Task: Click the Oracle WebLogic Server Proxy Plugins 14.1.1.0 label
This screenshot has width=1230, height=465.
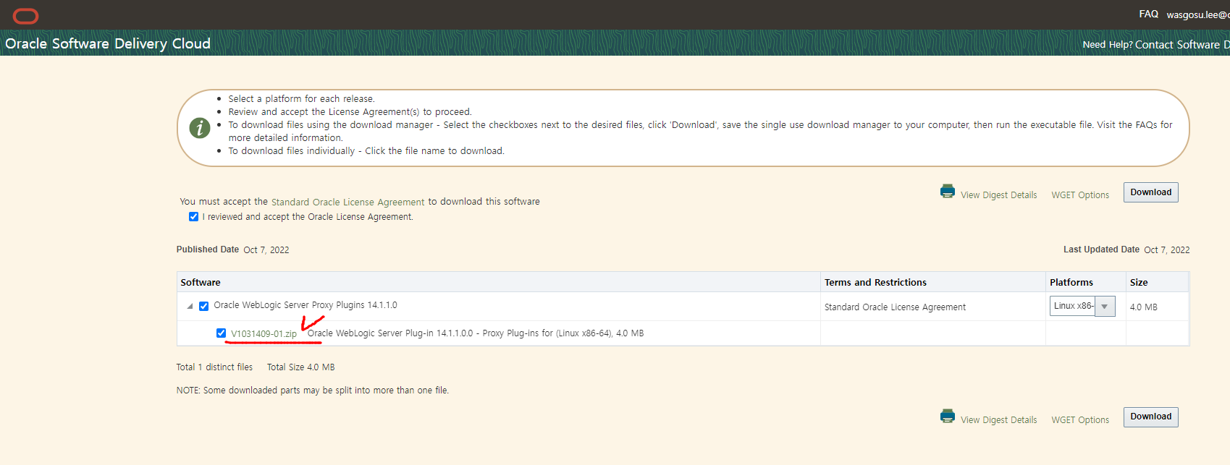Action: pos(305,305)
